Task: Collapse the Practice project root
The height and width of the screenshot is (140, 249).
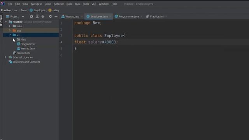Action: tap(6, 22)
